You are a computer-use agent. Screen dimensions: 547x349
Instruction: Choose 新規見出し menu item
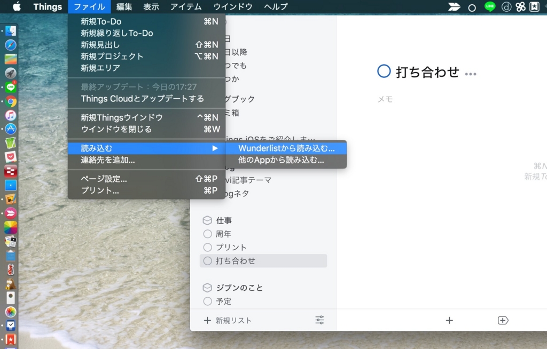(146, 45)
